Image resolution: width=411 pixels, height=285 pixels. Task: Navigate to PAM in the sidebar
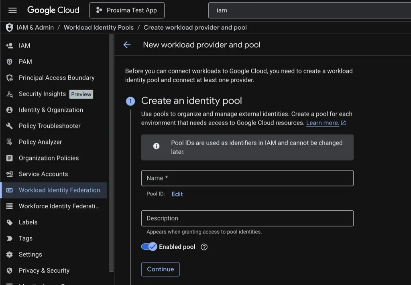pyautogui.click(x=8, y=61)
